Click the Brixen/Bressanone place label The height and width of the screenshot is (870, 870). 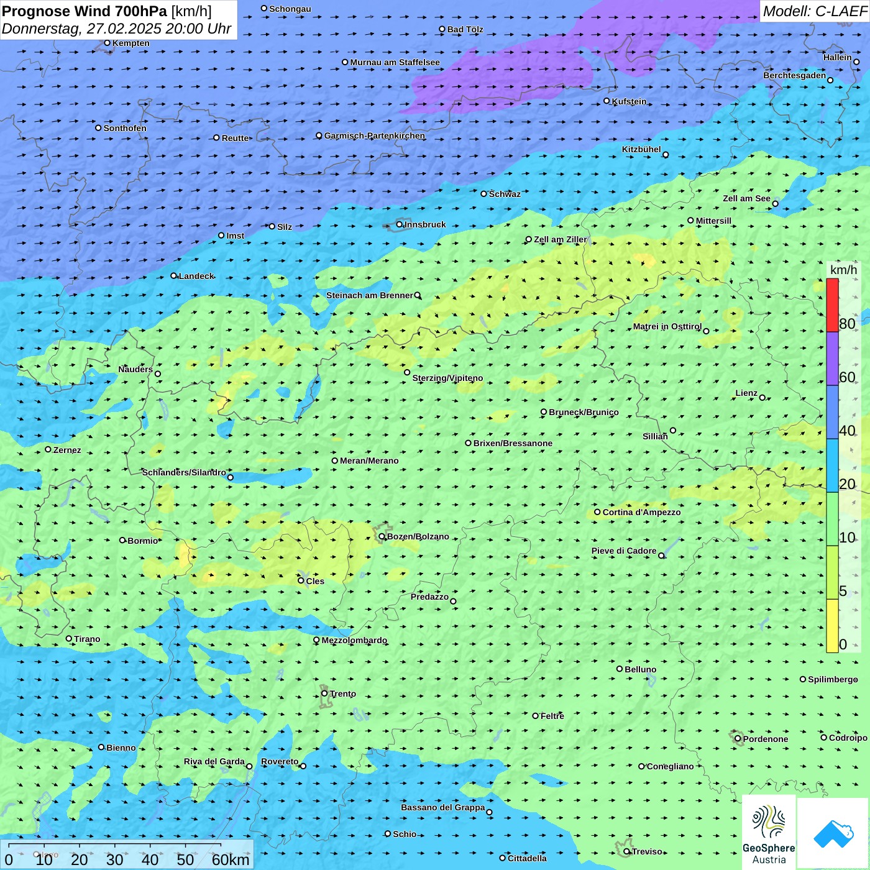click(x=513, y=443)
